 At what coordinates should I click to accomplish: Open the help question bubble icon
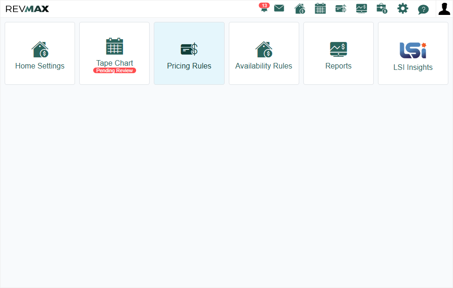423,9
